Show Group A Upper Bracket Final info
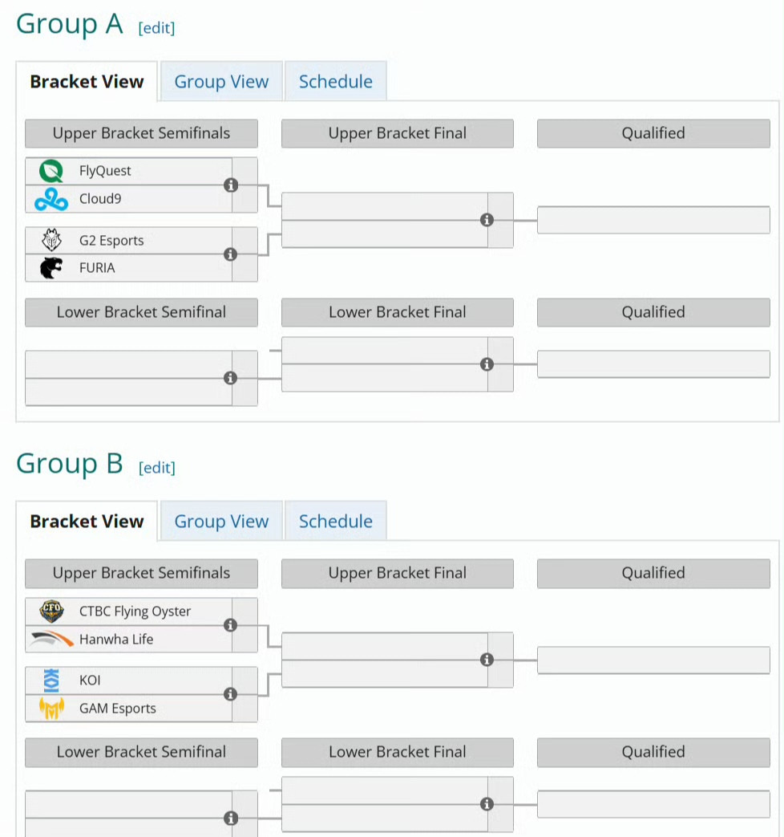784x837 pixels. [487, 220]
